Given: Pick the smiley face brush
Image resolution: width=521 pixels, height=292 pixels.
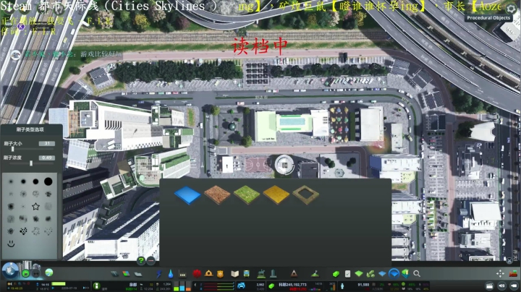Looking at the screenshot, I should tap(11, 244).
